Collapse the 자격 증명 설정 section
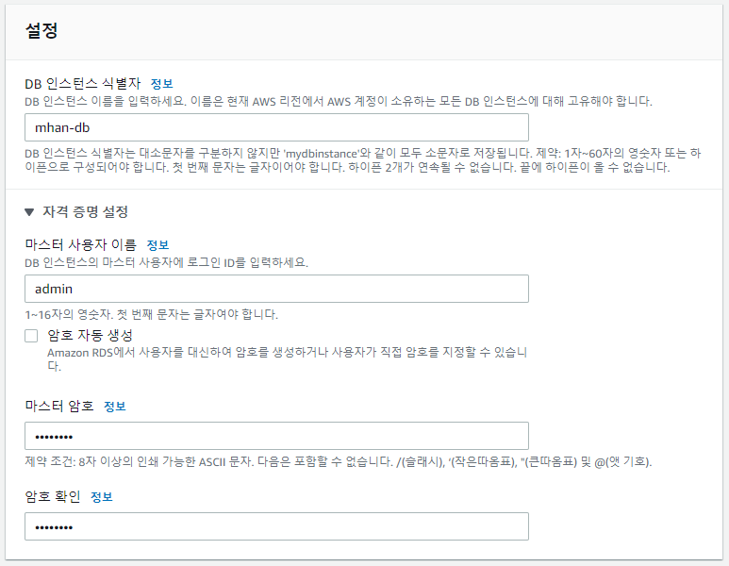Image resolution: width=729 pixels, height=566 pixels. 29,212
